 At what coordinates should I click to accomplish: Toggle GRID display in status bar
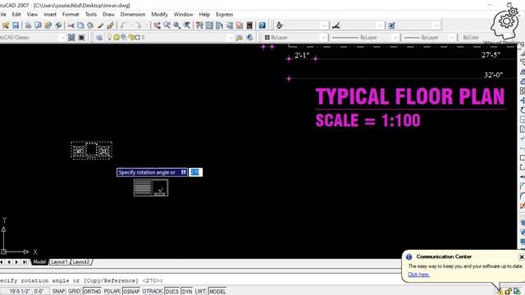click(74, 292)
